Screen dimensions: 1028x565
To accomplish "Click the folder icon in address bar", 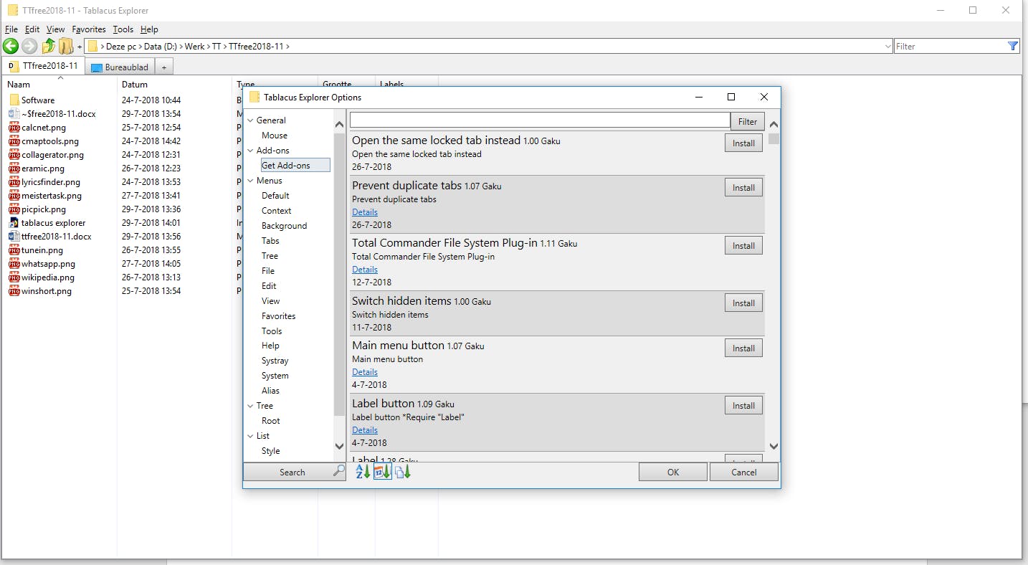I will 92,47.
